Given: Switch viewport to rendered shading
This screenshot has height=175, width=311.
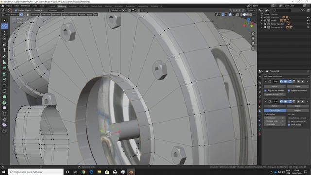Looking at the screenshot, I should coord(251,14).
